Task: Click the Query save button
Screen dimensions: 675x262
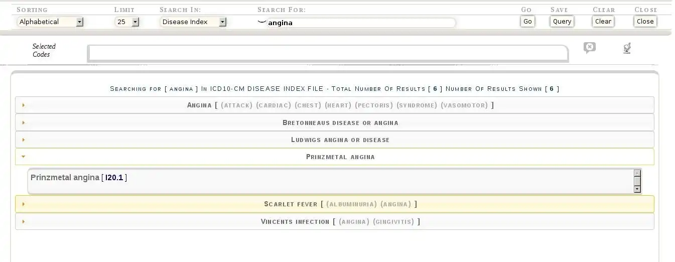Action: [562, 21]
